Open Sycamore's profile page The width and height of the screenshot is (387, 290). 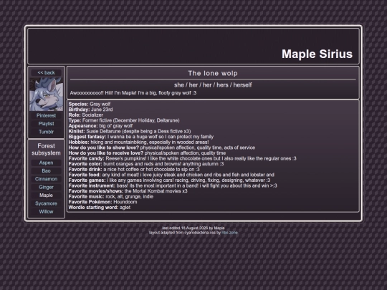[46, 203]
